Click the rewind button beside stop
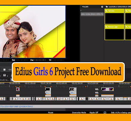This screenshot has width=131, height=121. click(x=10, y=70)
